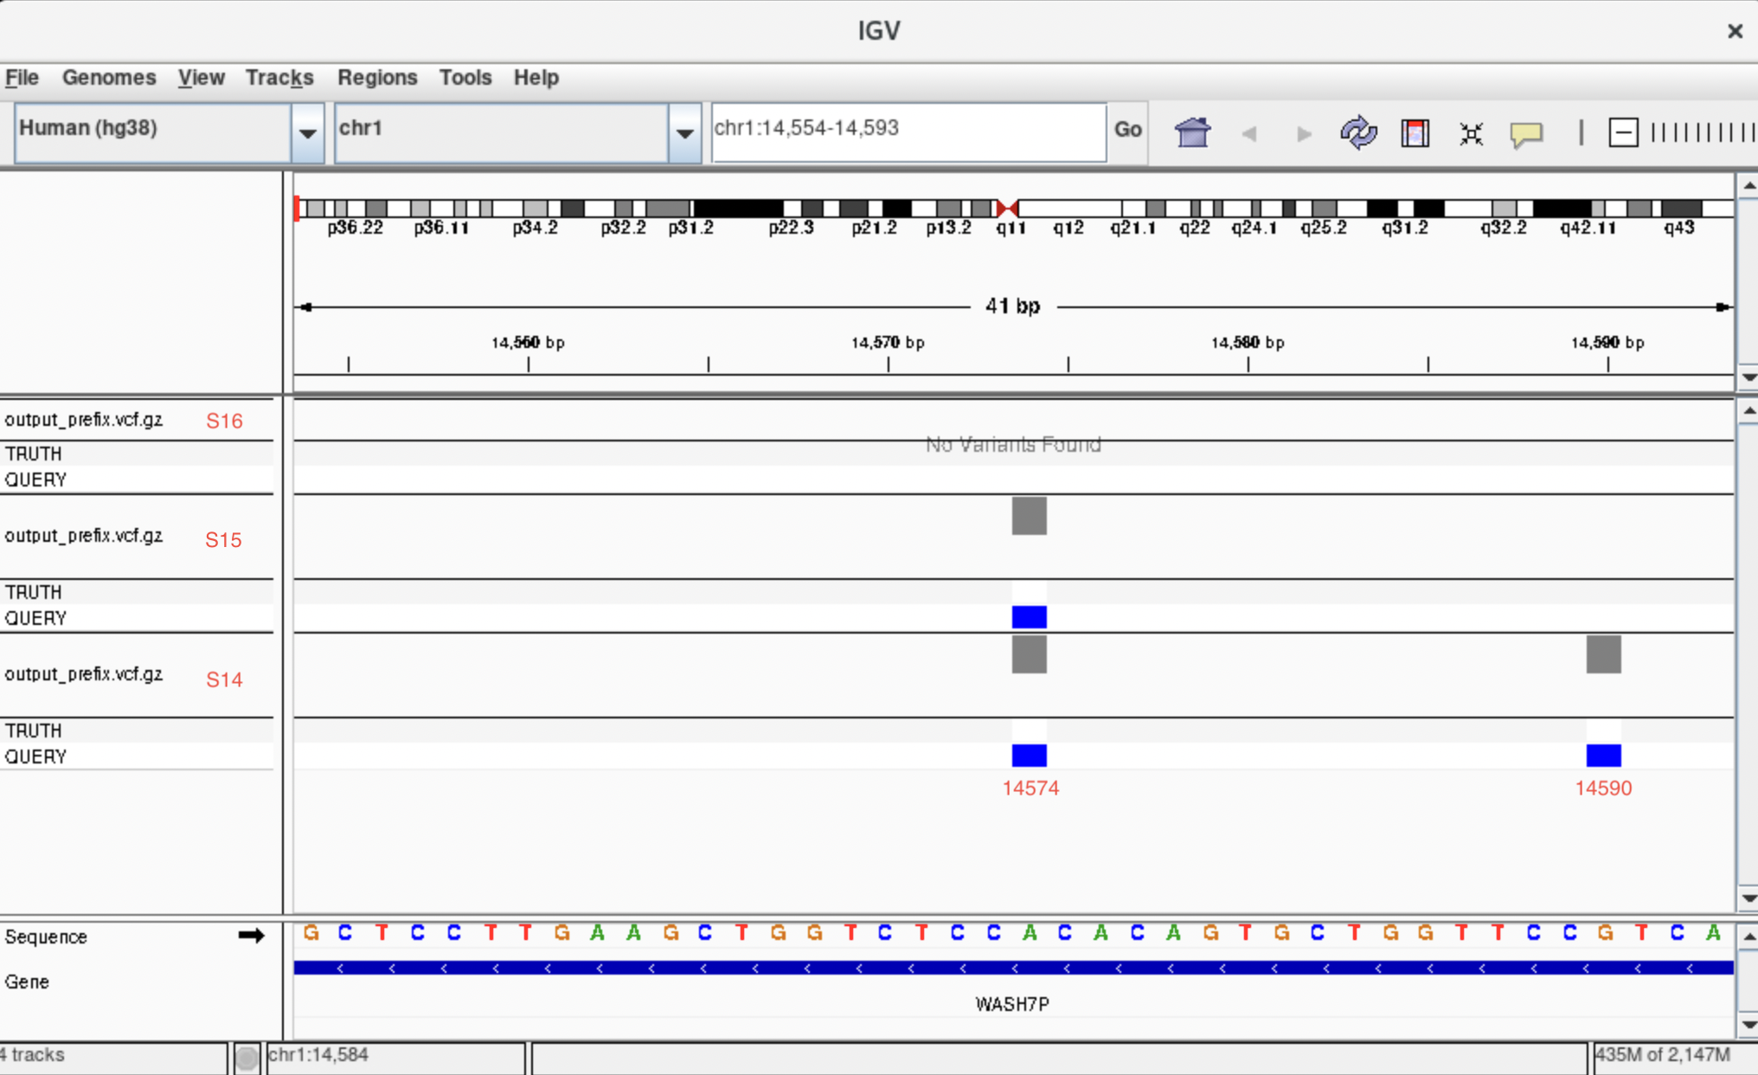Click the resize tracks to fit icon
Viewport: 1758px width, 1075px height.
click(x=1471, y=134)
